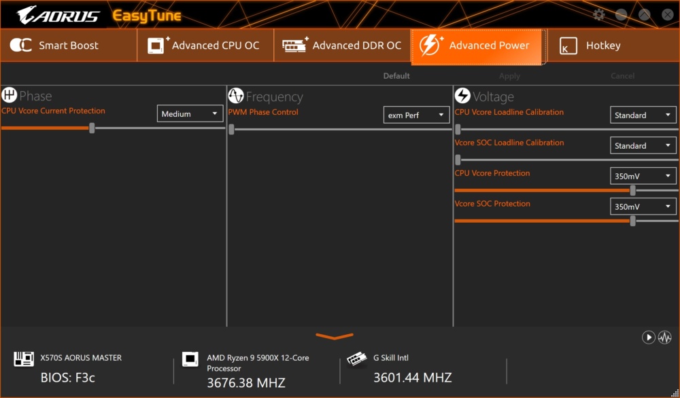Click the 'Voltage' section heading
Viewport: 680px width, 398px height.
click(493, 96)
